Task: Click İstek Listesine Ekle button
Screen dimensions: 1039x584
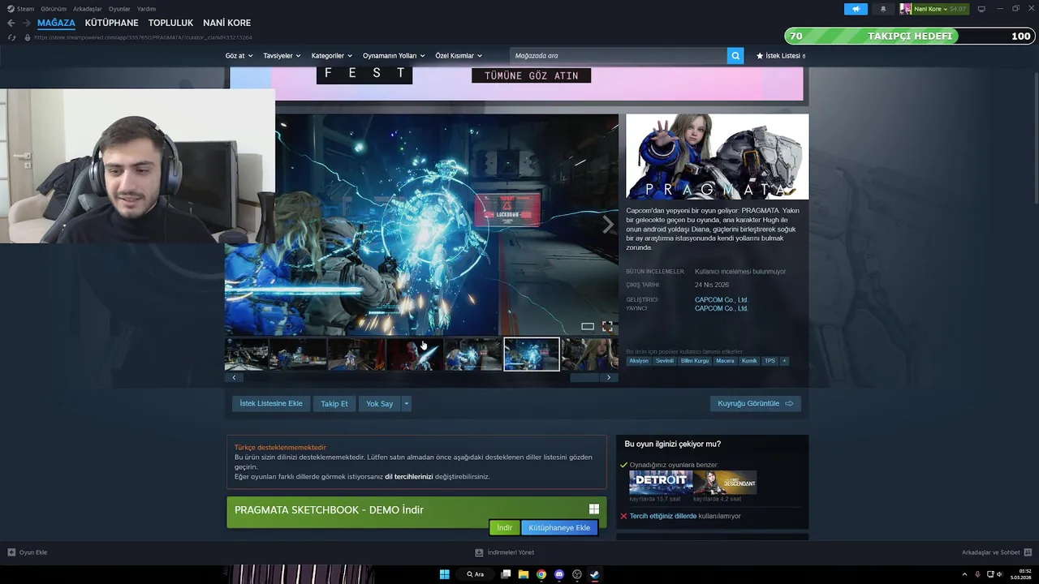Action: click(271, 403)
